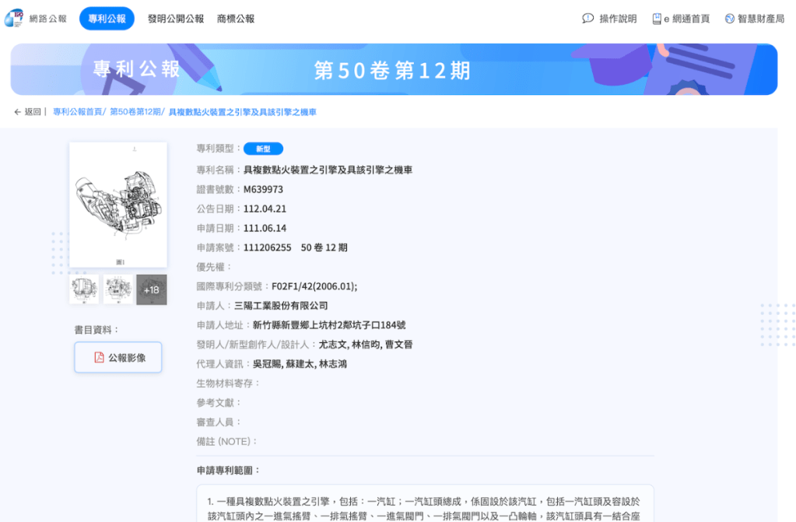This screenshot has height=522, width=796.
Task: Open the 網路公報 home link
Action: click(47, 19)
